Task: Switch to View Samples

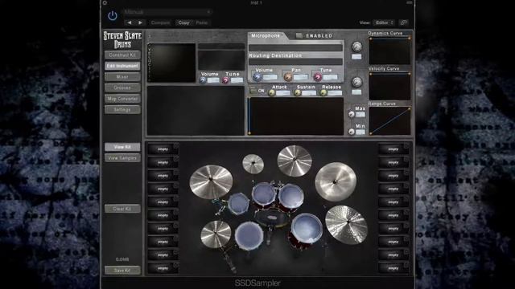Action: (122, 158)
